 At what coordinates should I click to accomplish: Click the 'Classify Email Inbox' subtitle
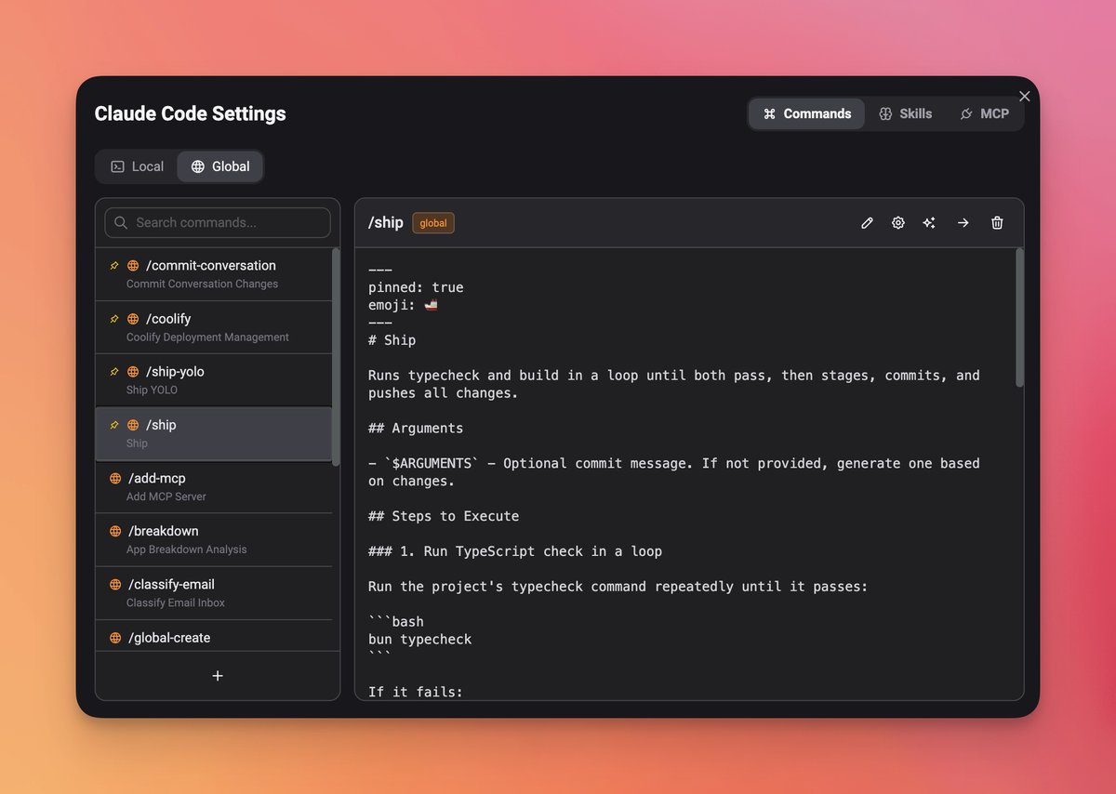pos(176,602)
